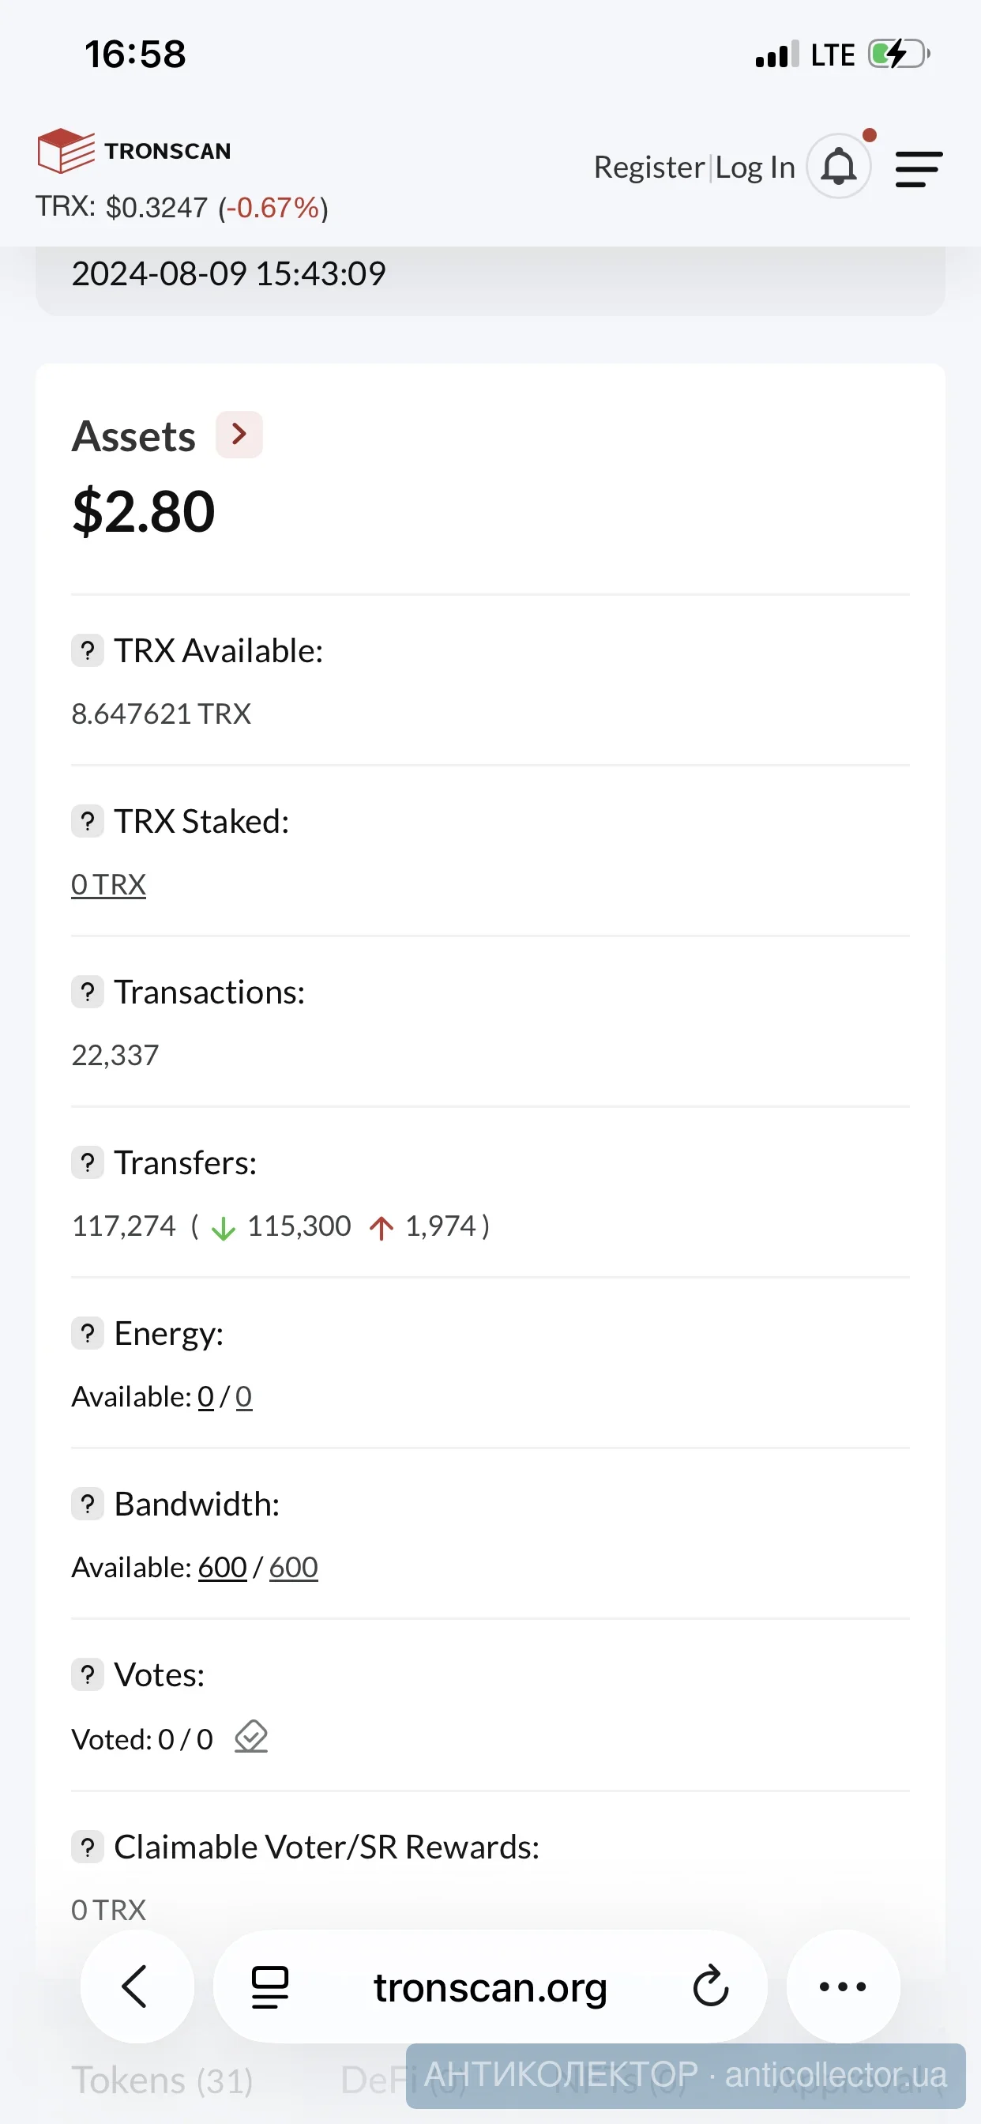Open the hamburger menu icon
981x2124 pixels.
(x=919, y=168)
